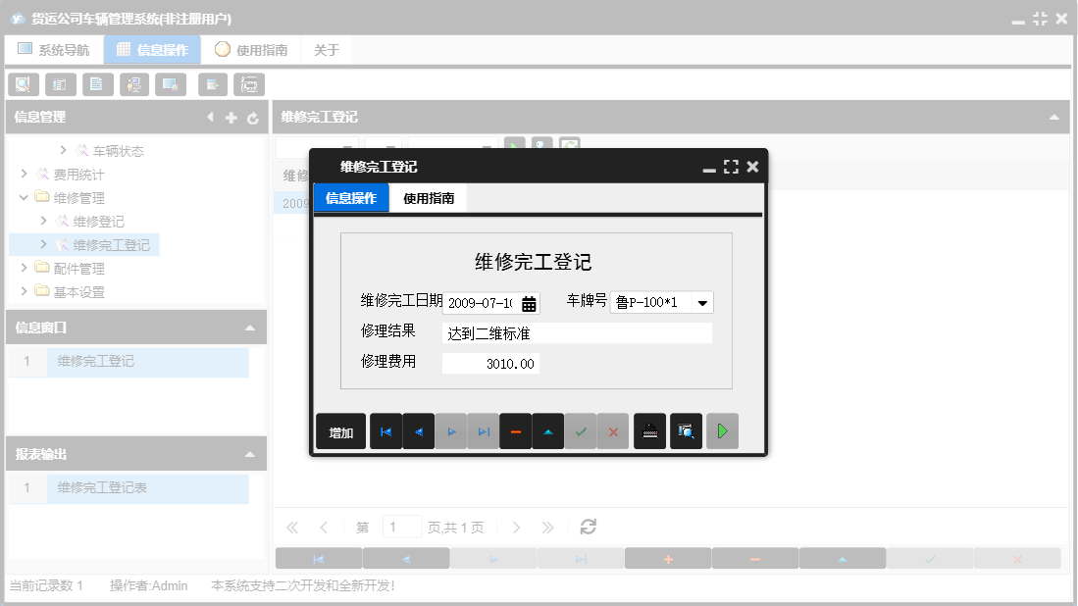Collapse the 维修管理 folder in the tree

tap(24, 197)
